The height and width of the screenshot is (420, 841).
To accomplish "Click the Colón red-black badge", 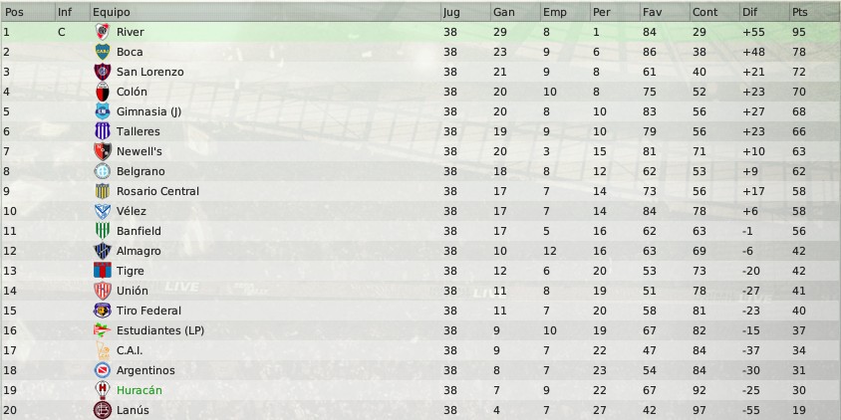I will point(102,92).
